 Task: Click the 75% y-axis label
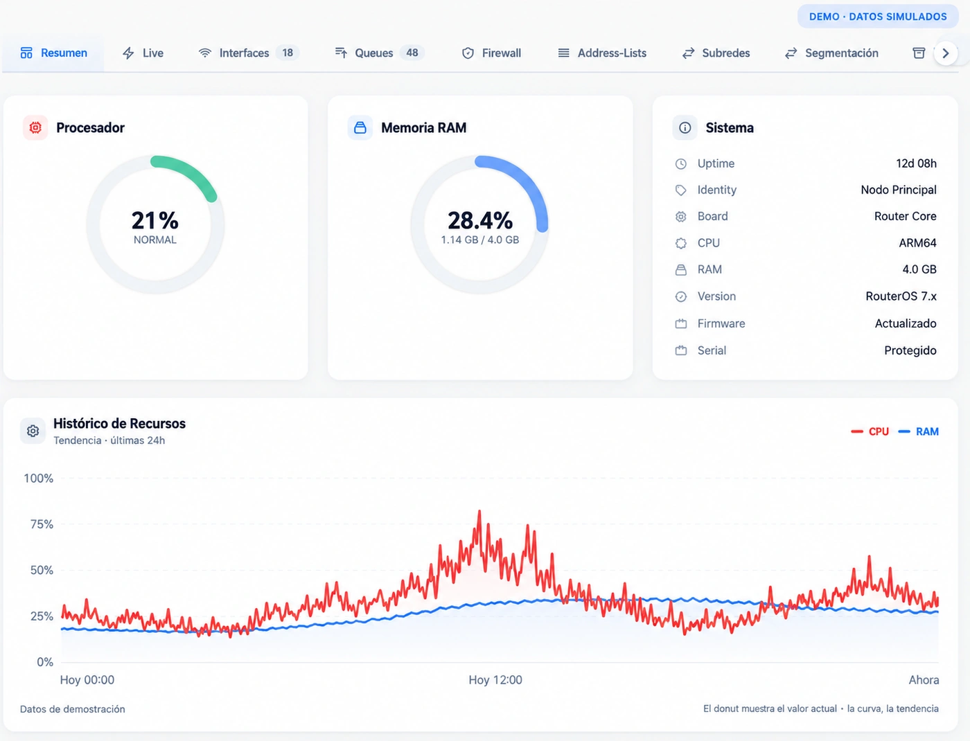click(x=42, y=524)
